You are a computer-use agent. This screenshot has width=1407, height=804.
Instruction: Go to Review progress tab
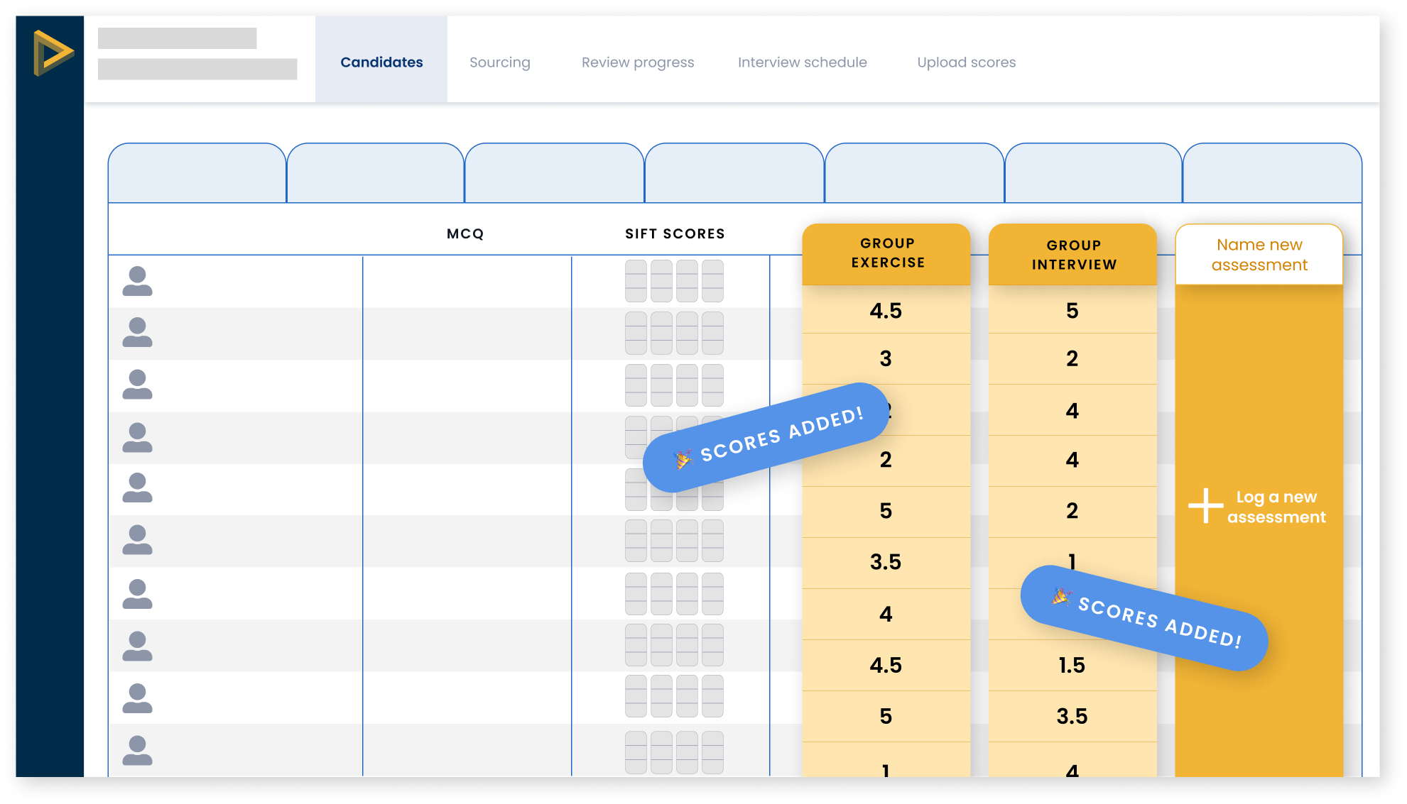click(x=637, y=62)
